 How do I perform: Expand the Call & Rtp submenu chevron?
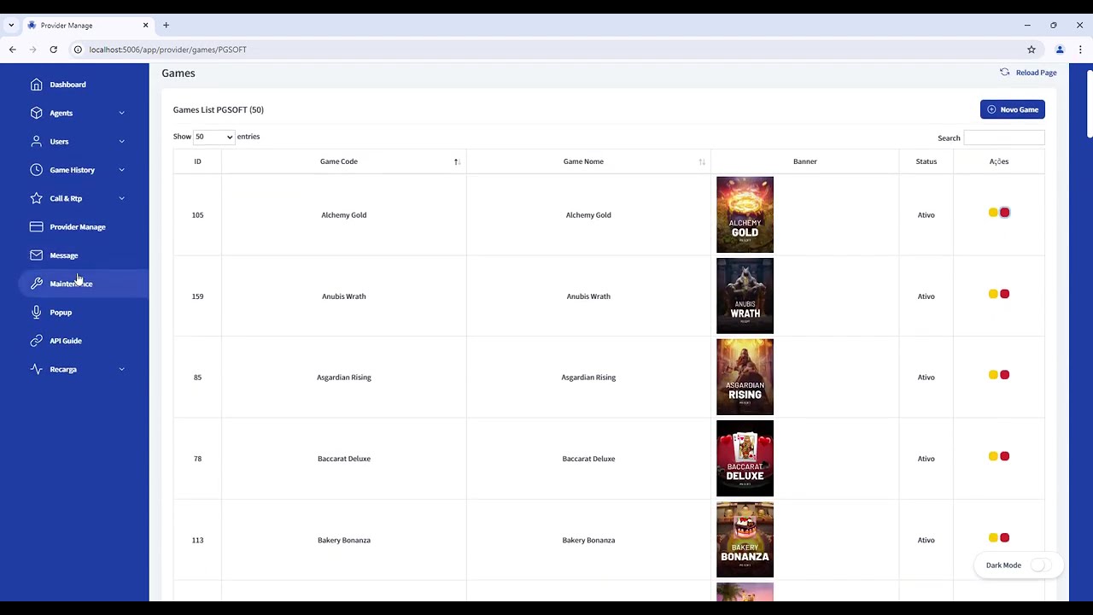(121, 198)
